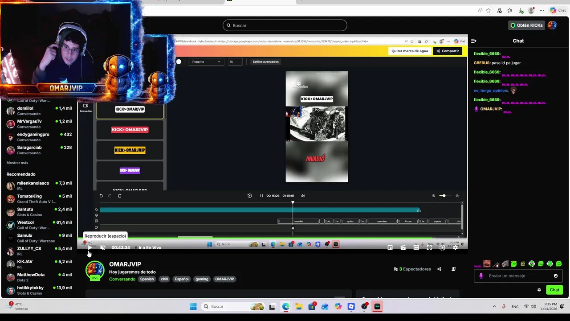Enter fullscreen mode on the stream player

tap(429, 247)
